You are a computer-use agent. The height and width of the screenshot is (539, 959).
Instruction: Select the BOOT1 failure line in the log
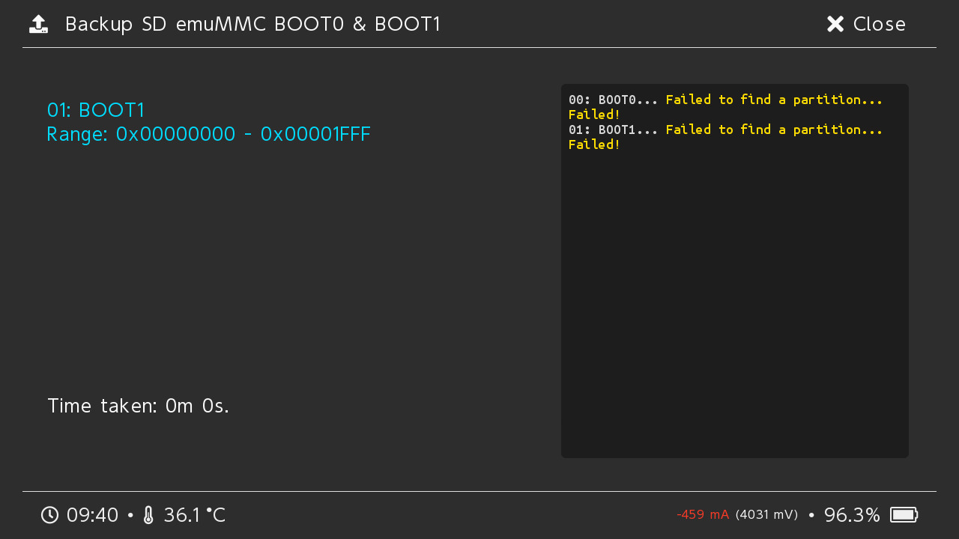pyautogui.click(x=725, y=130)
